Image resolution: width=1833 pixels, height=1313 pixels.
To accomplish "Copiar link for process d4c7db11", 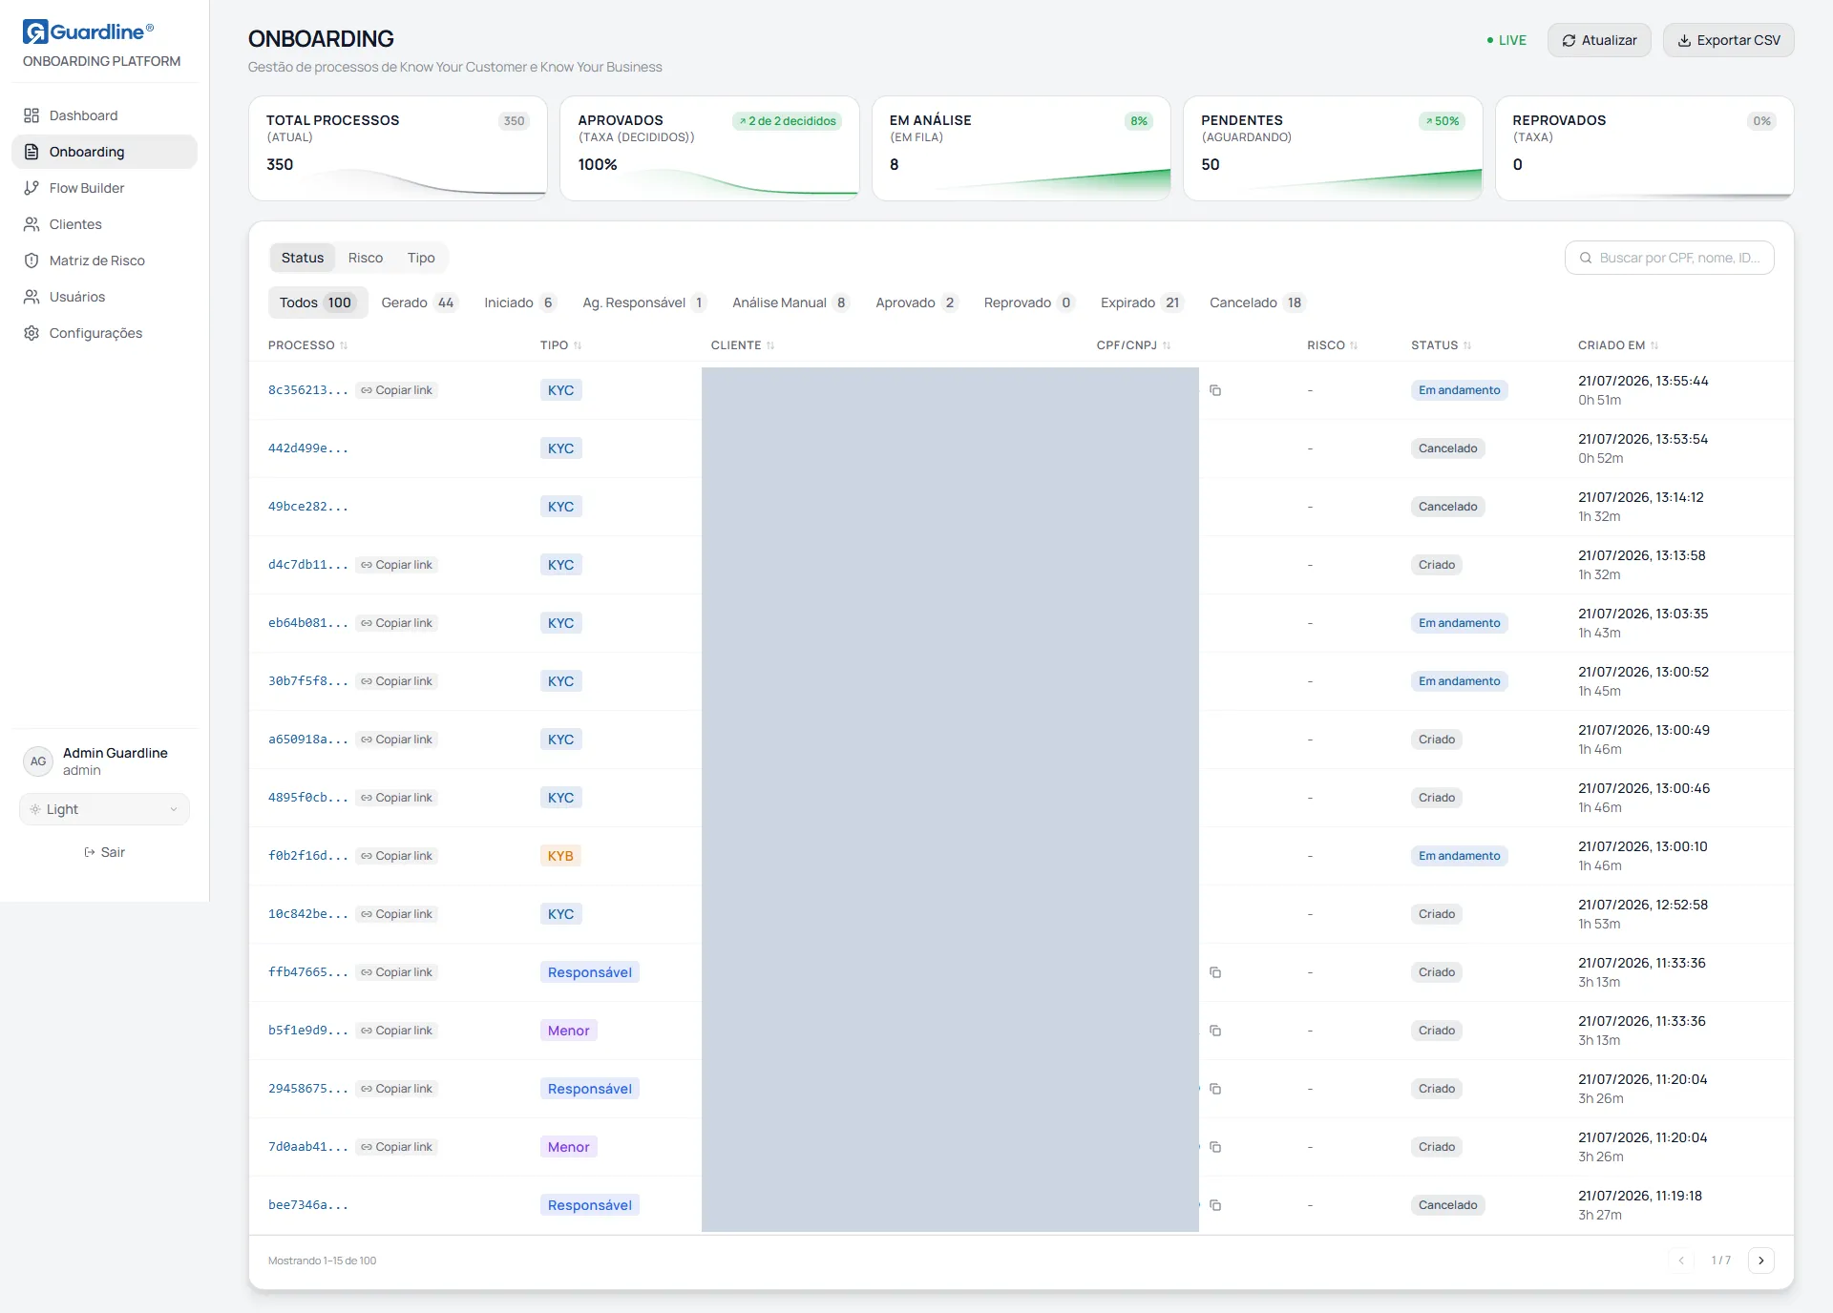I will coord(396,565).
